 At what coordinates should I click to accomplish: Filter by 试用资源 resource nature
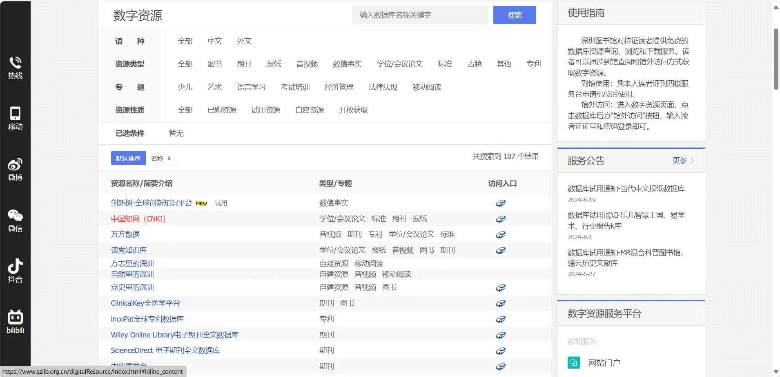pyautogui.click(x=266, y=110)
